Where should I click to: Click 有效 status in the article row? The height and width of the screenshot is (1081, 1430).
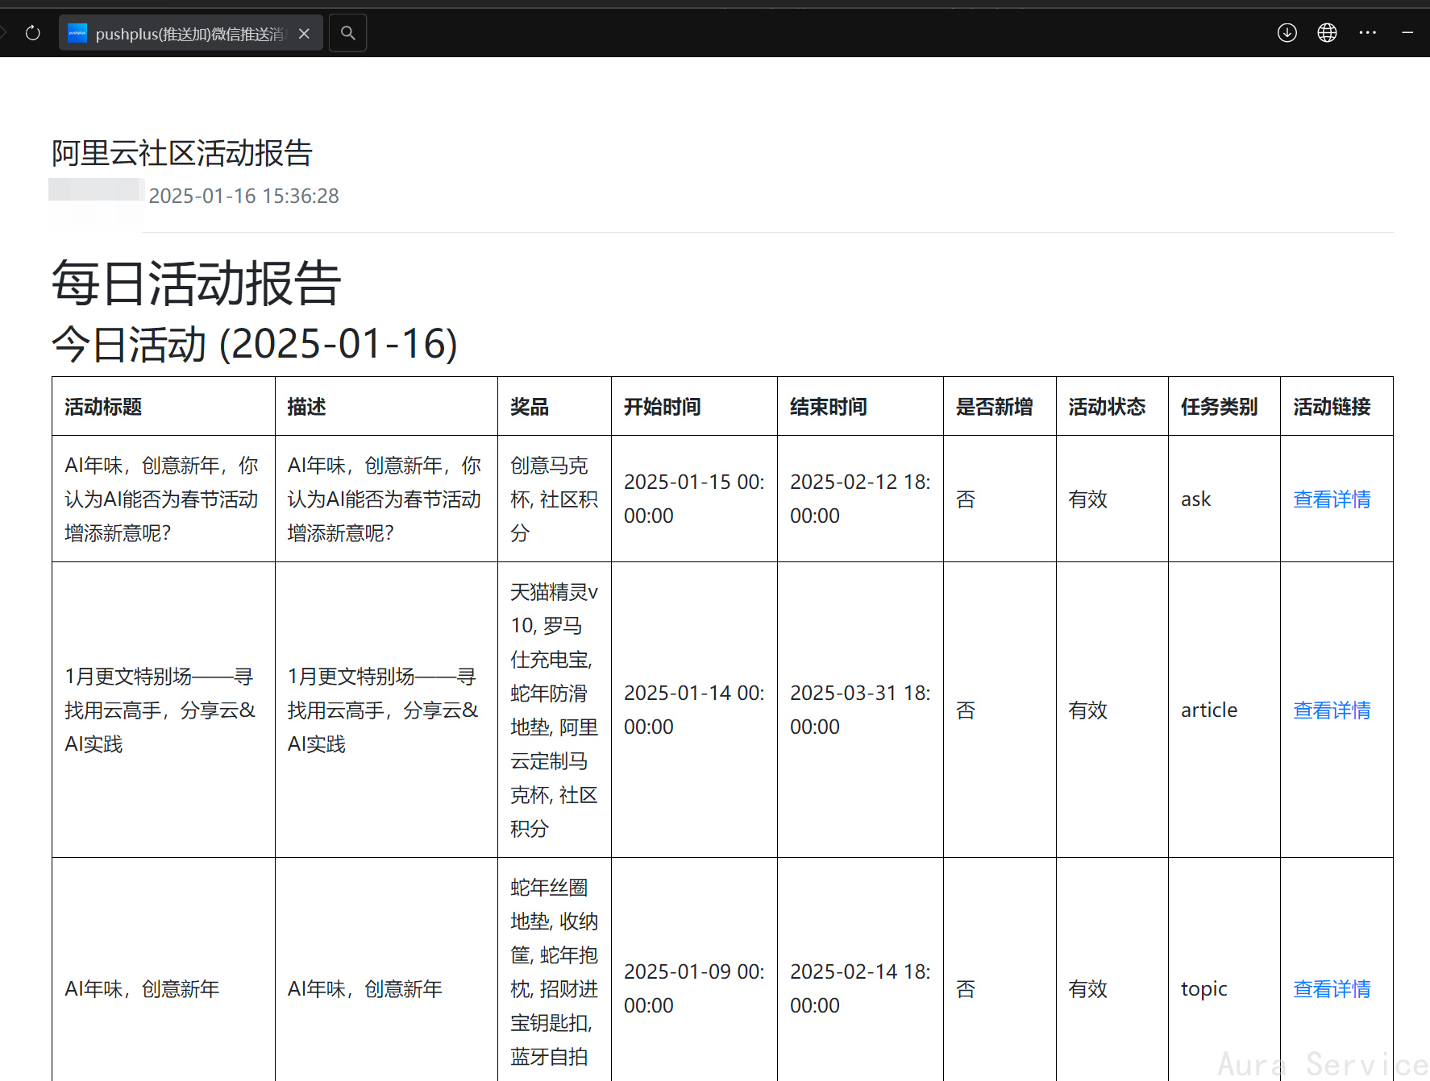pos(1087,710)
